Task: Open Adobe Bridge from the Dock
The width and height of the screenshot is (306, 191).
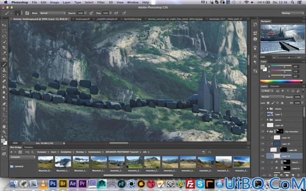Action: pos(63,183)
